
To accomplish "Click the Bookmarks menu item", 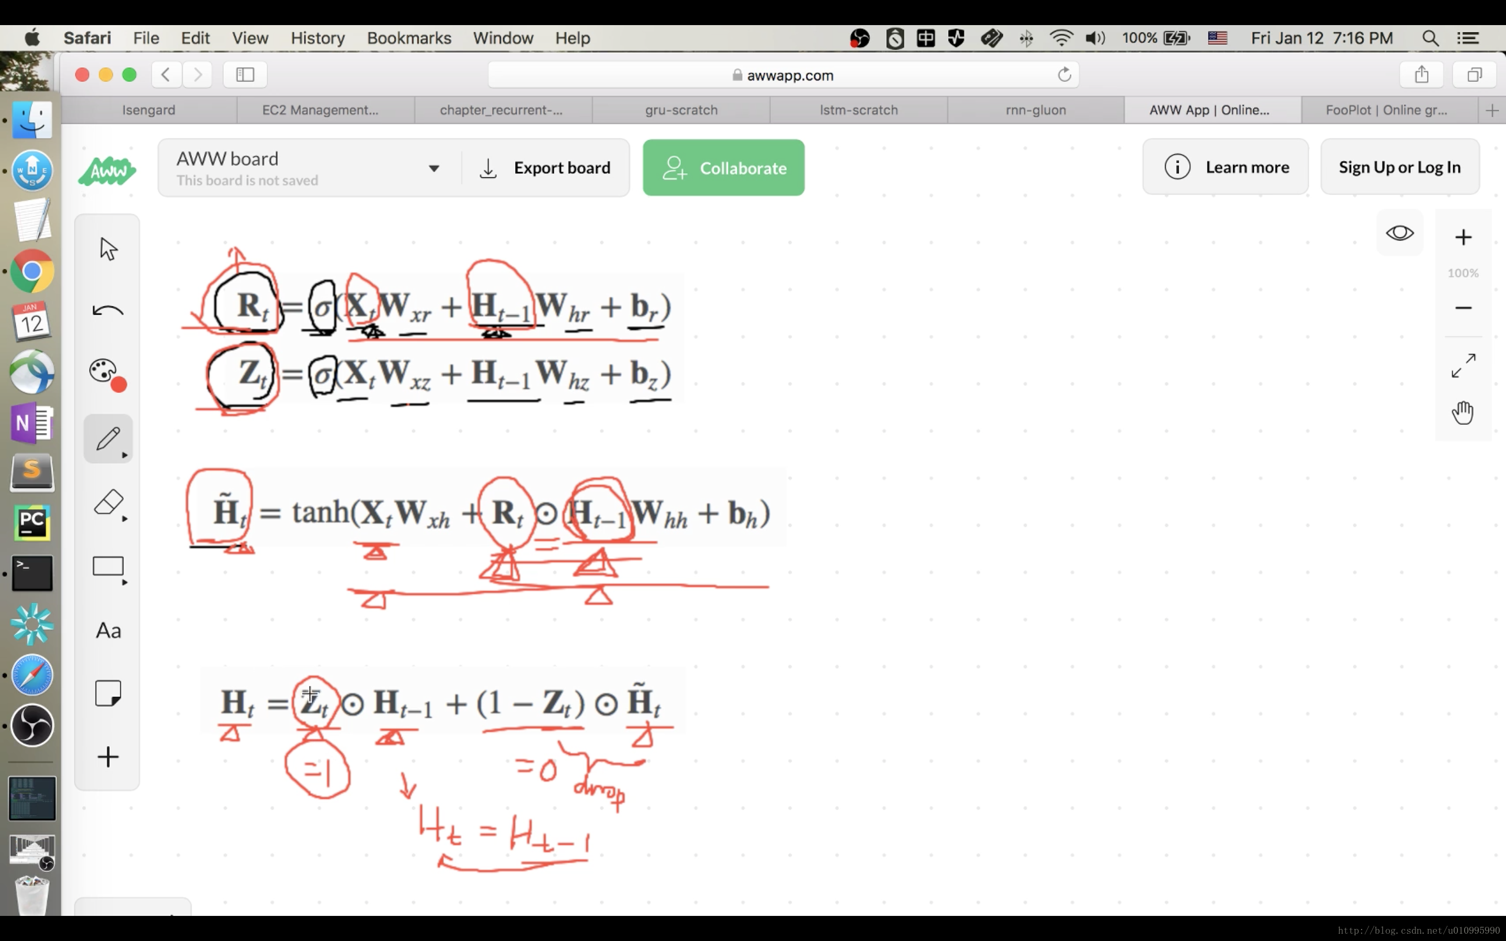I will click(409, 38).
